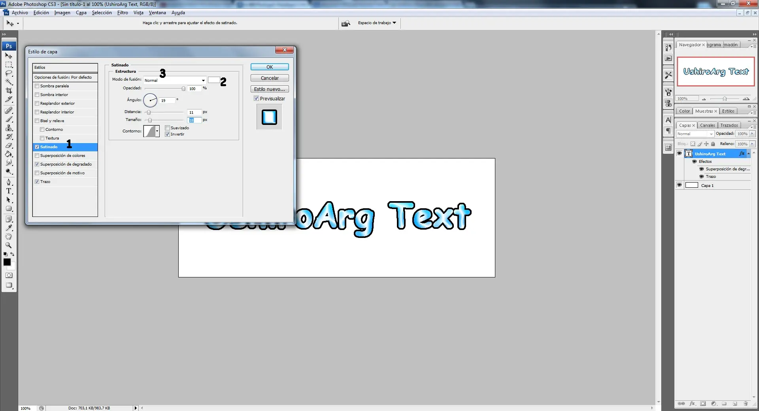The width and height of the screenshot is (759, 411).
Task: Open the Paragraph panel icon in dock
Action: coord(668,131)
